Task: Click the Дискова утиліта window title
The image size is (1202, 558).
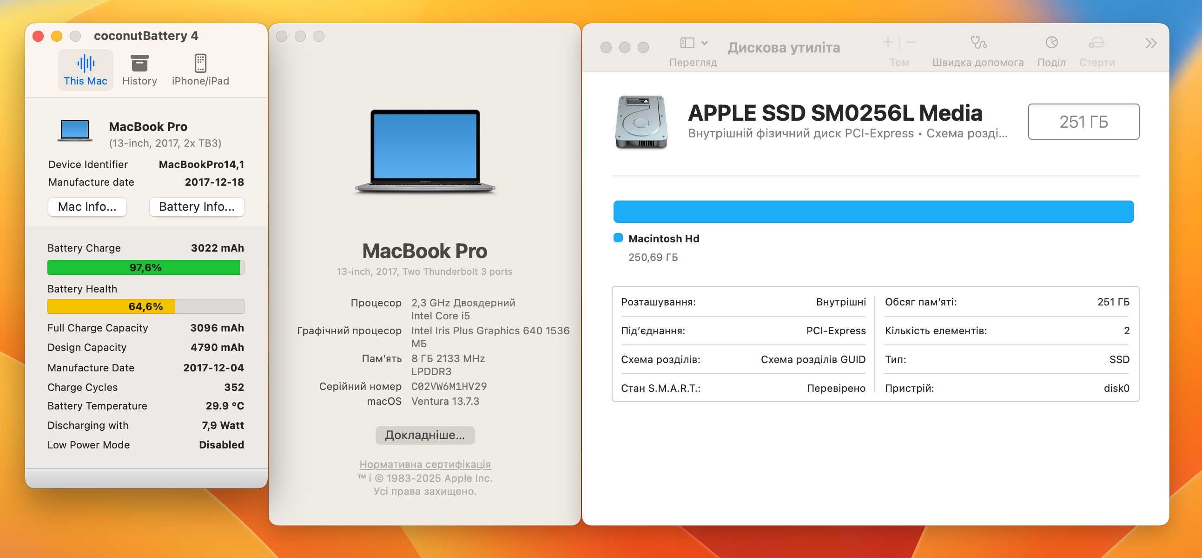Action: click(784, 47)
